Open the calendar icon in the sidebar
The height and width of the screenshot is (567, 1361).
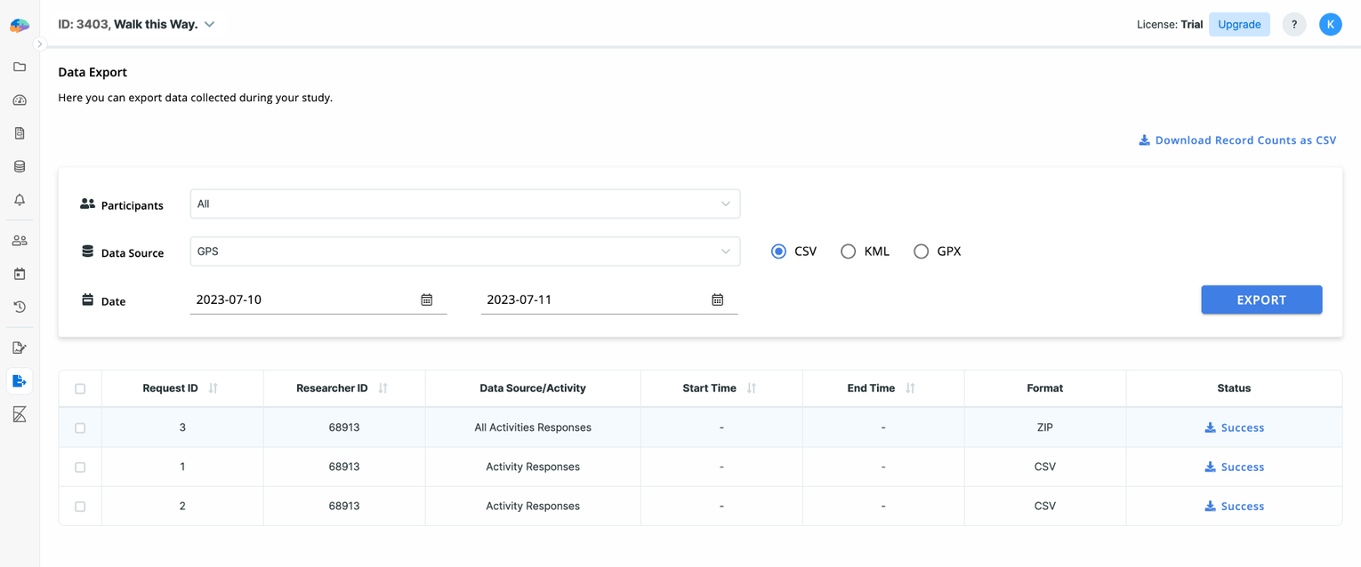pyautogui.click(x=20, y=273)
